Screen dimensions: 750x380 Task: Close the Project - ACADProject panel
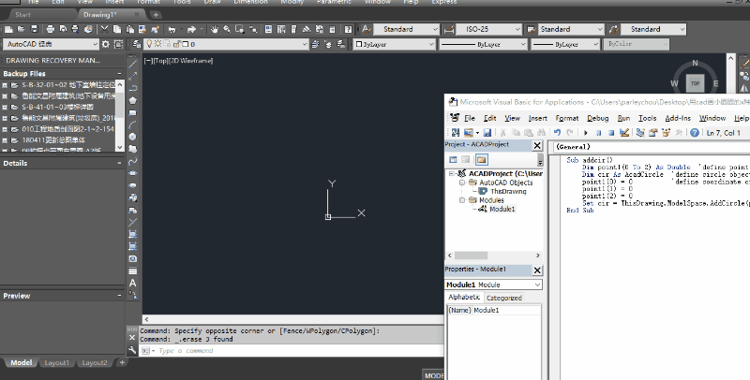(537, 146)
